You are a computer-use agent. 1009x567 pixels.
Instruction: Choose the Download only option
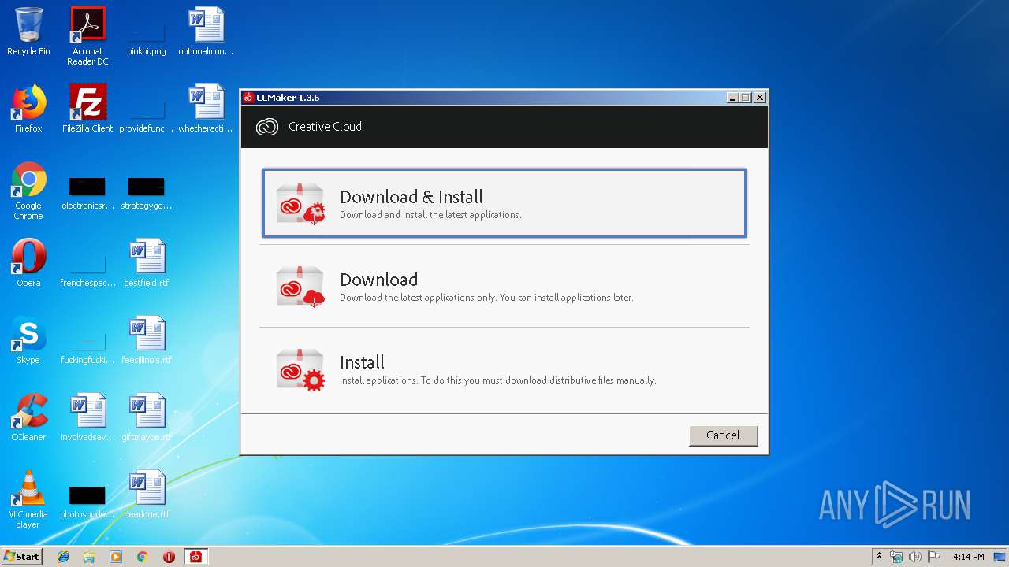pyautogui.click(x=504, y=286)
